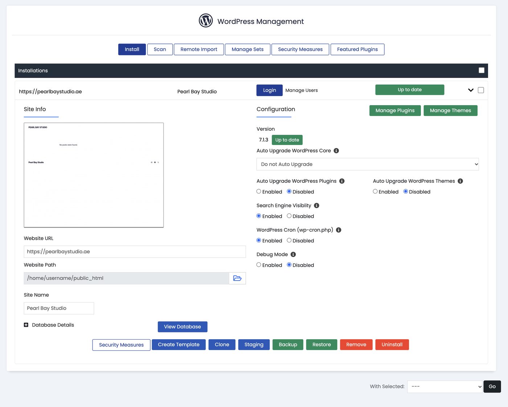The width and height of the screenshot is (508, 407).
Task: Click info icon beside Auto Upgrade WordPress Themes
Action: pos(460,181)
